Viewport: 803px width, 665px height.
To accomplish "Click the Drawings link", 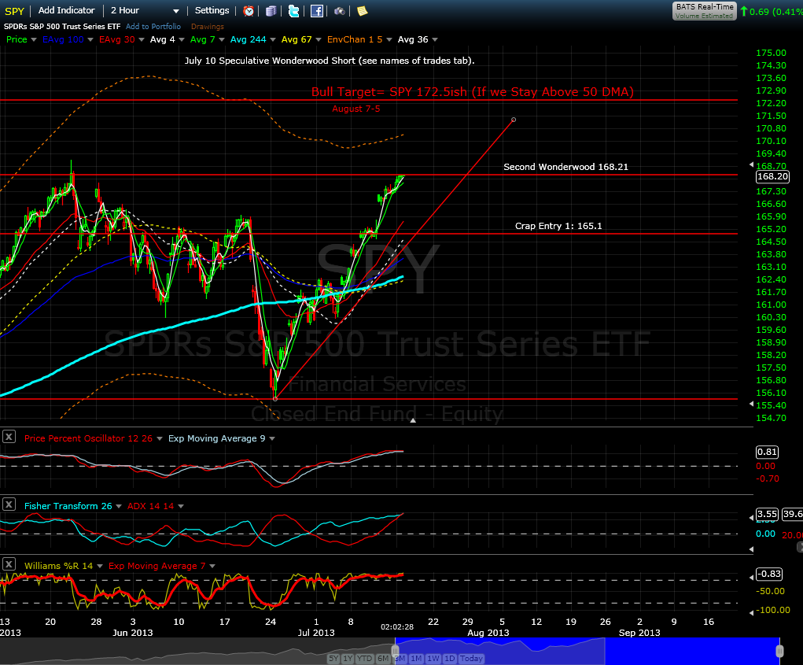I will tap(208, 26).
